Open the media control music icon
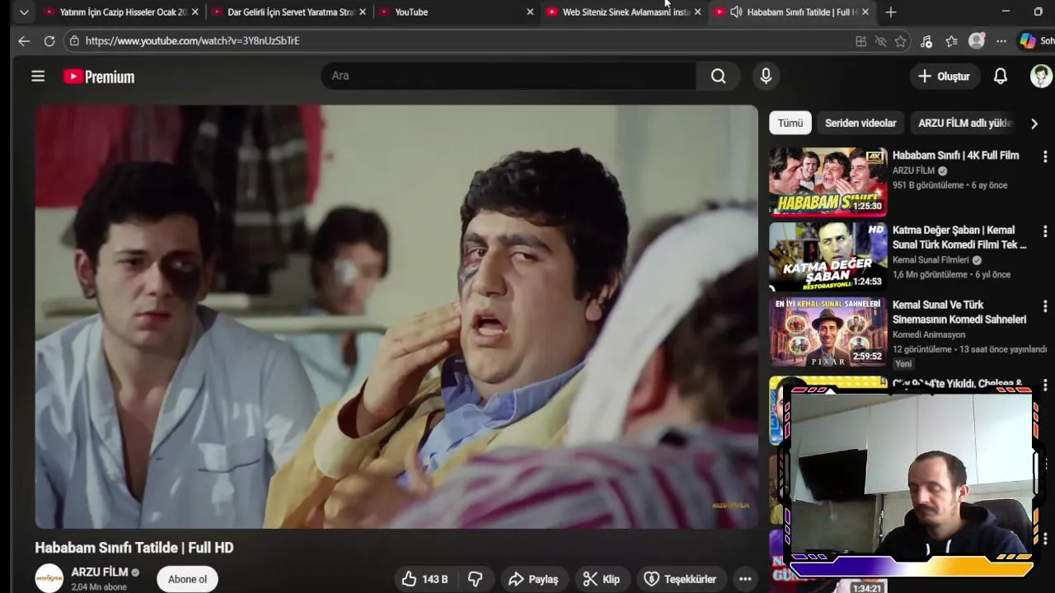This screenshot has height=593, width=1055. (x=926, y=41)
